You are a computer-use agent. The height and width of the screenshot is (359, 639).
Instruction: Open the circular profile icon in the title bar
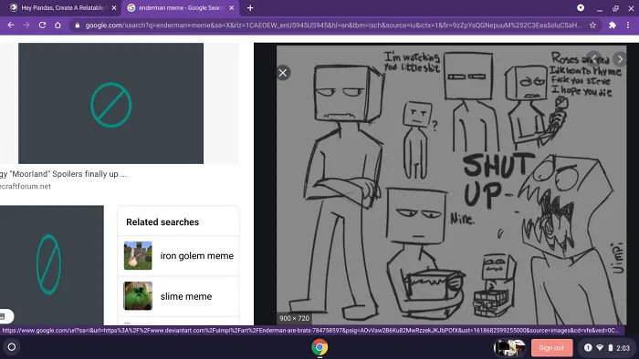click(581, 7)
